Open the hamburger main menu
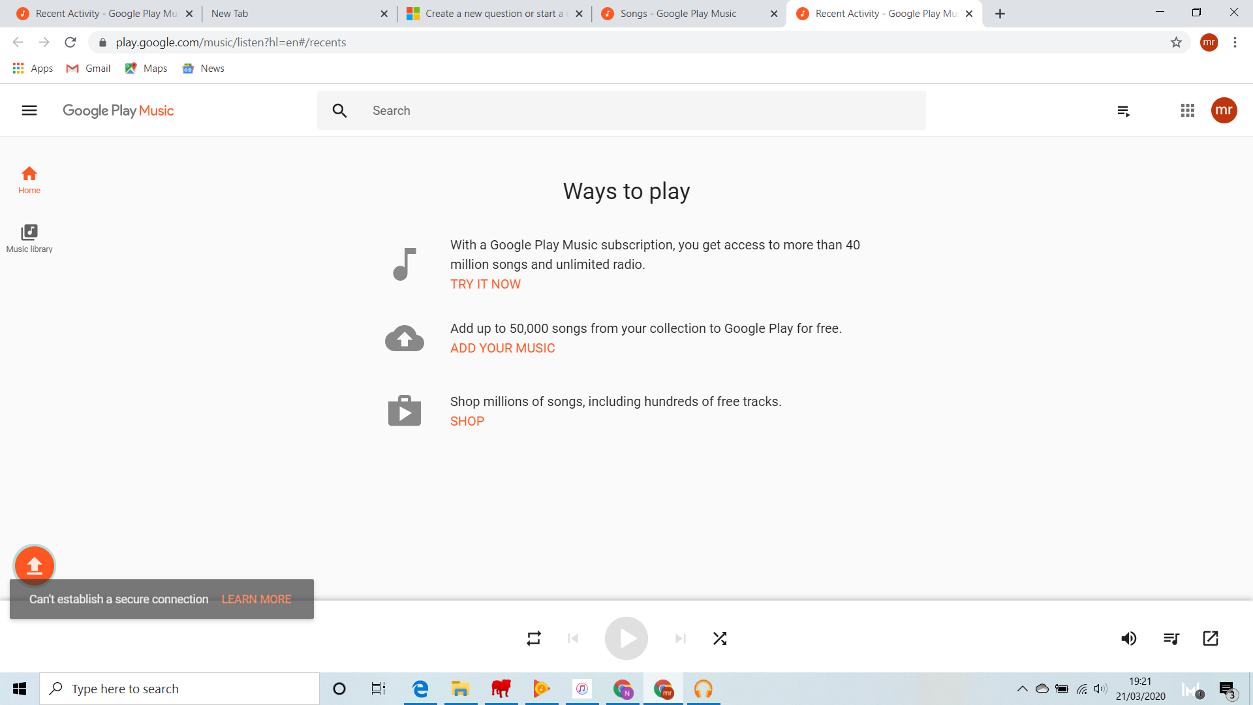 [29, 110]
